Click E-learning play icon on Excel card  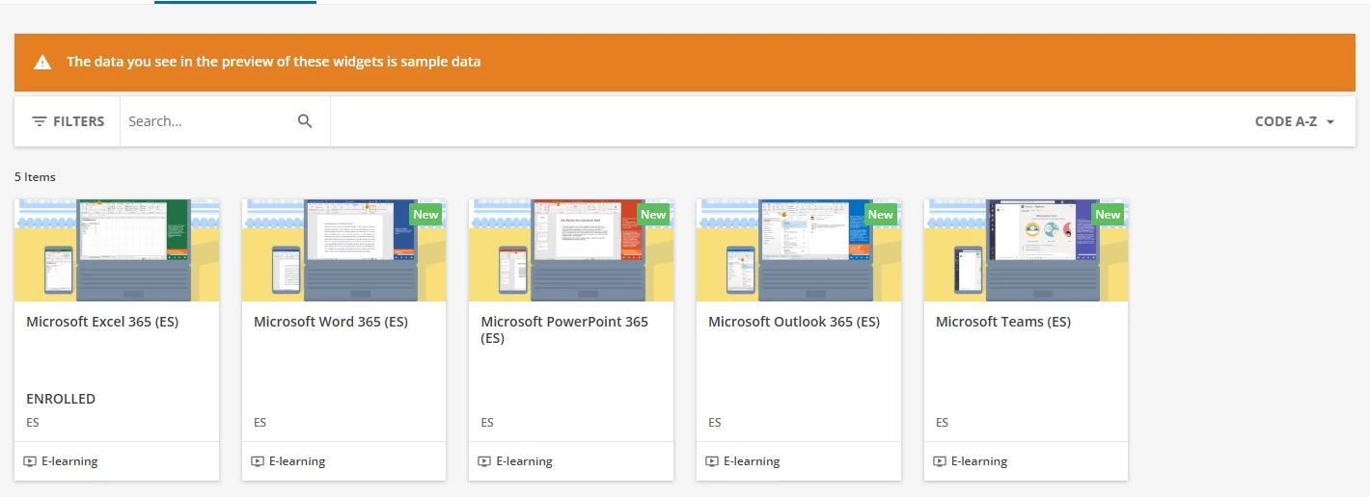click(30, 461)
